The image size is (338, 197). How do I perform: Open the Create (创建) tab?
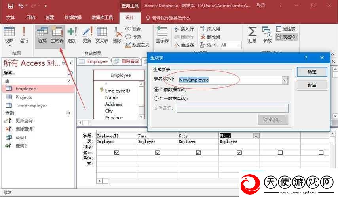coord(49,18)
